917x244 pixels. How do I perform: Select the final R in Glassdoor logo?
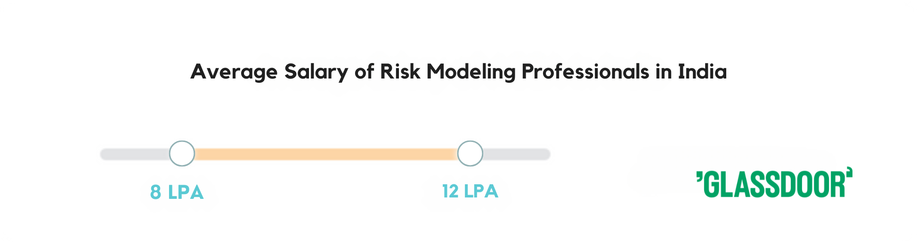click(838, 184)
